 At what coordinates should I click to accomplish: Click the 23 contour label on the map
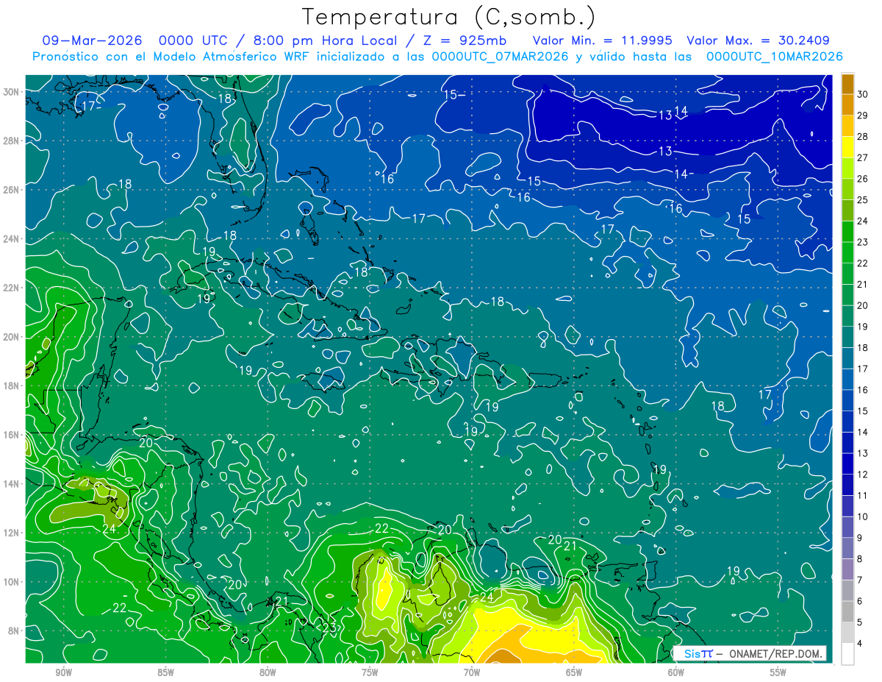tap(329, 628)
